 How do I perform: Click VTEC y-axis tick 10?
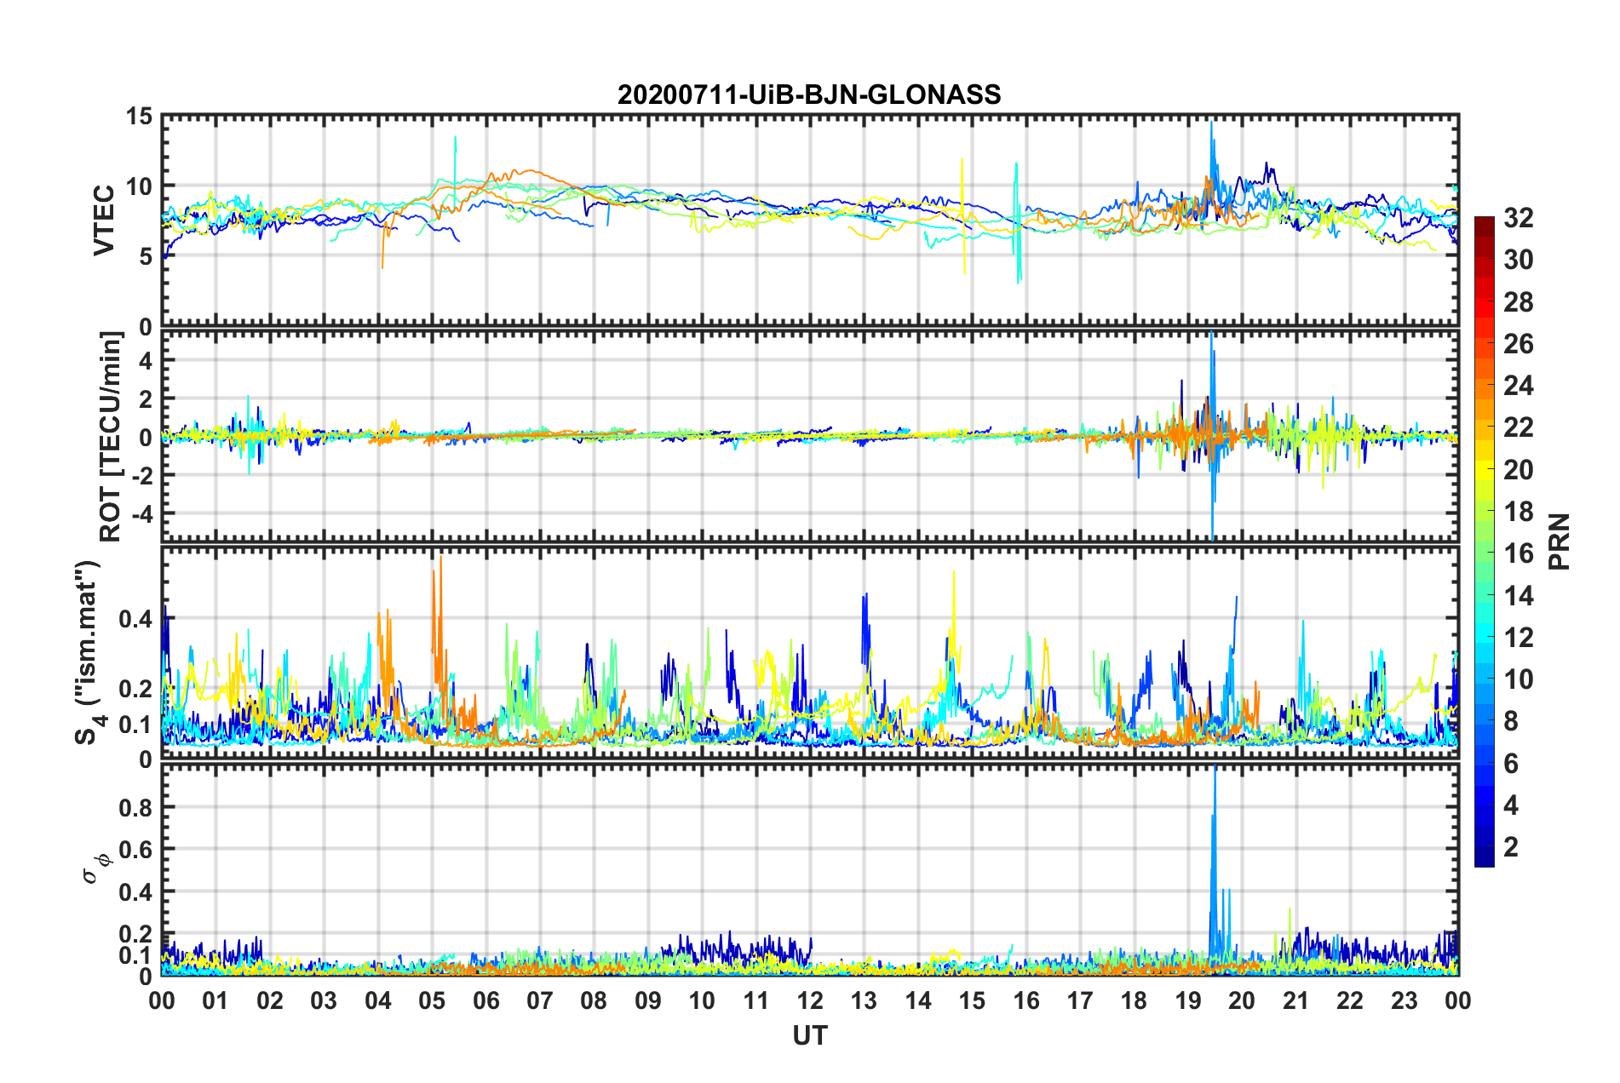point(138,186)
